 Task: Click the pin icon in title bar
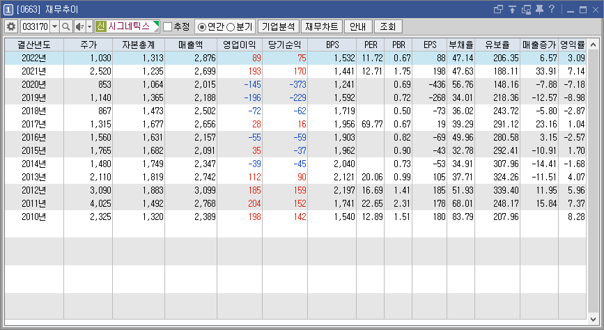(539, 9)
